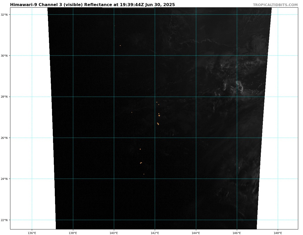The image size is (303, 235).
Task: Click the island outline near 24.8°N 141.3°E
Action: (x=141, y=163)
